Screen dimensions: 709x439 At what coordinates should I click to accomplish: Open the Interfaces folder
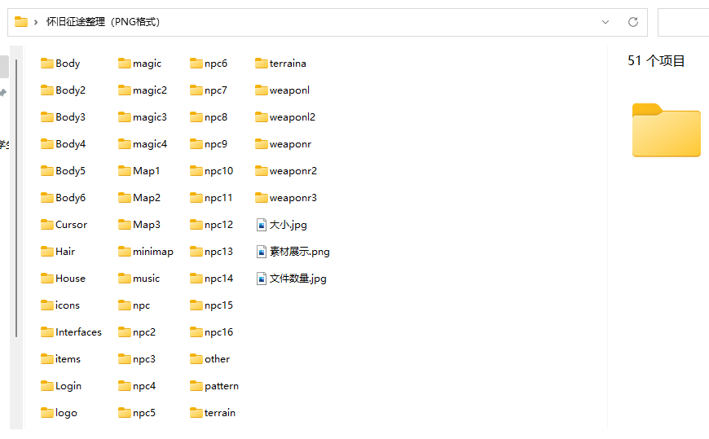click(x=78, y=332)
